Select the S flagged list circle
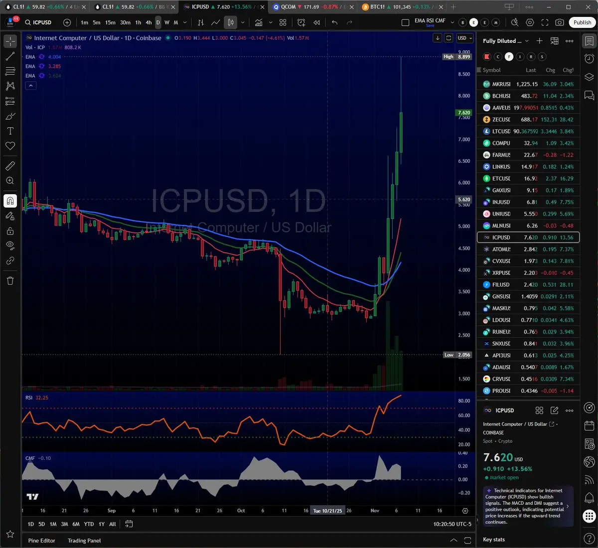598x548 pixels. (542, 57)
